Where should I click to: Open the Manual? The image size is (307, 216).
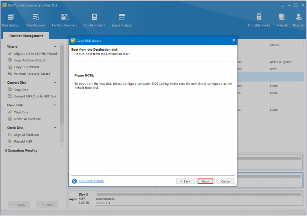[x=282, y=20]
